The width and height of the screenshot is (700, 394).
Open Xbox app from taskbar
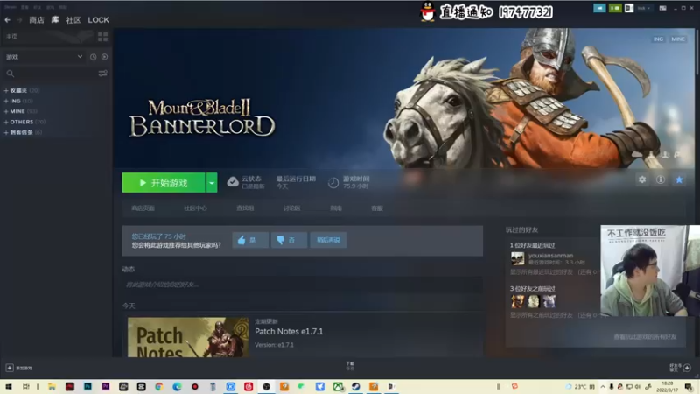click(338, 387)
